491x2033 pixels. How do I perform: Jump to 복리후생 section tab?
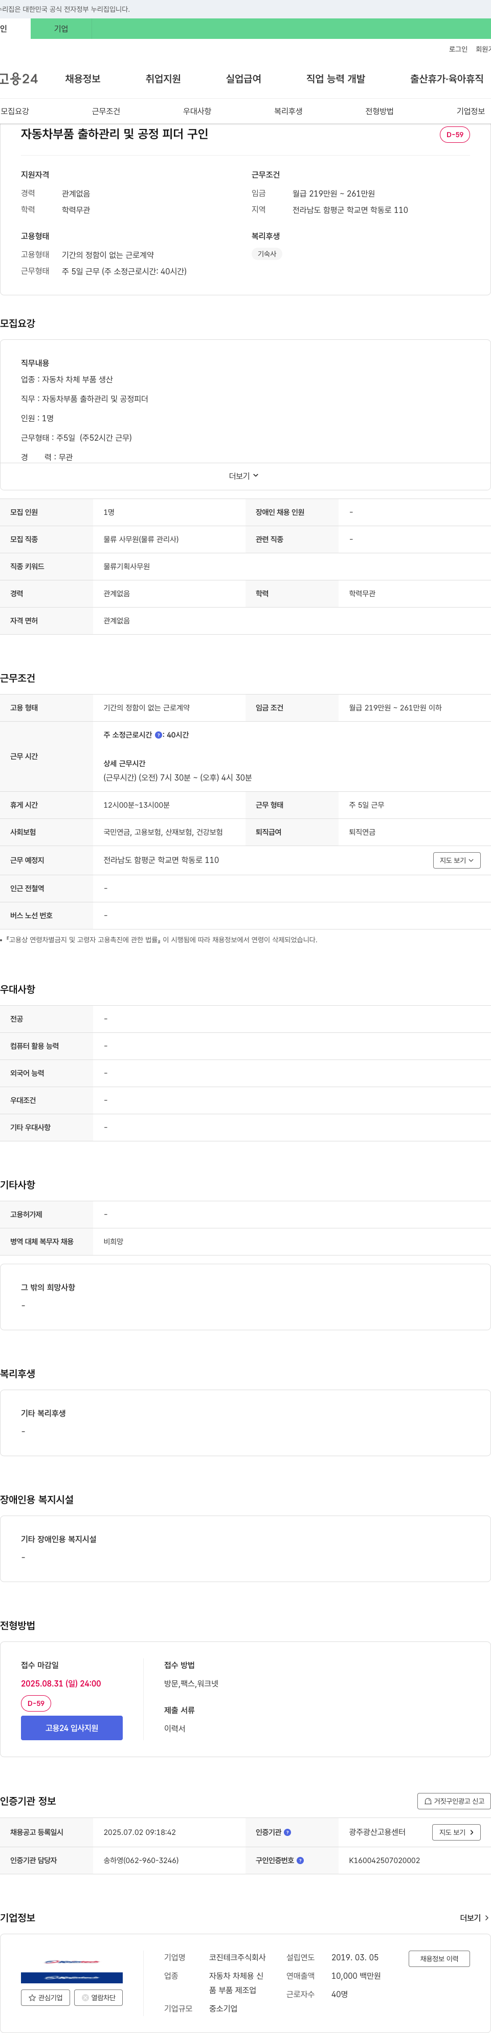(x=288, y=111)
